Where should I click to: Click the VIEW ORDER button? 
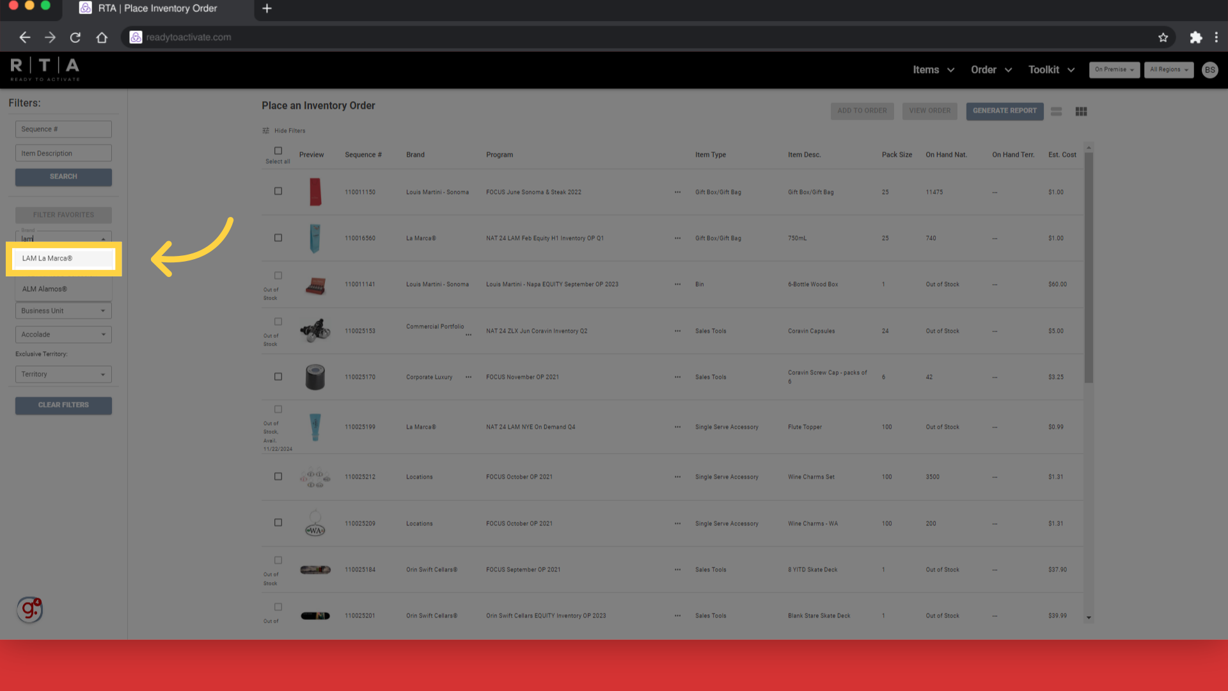click(x=929, y=111)
